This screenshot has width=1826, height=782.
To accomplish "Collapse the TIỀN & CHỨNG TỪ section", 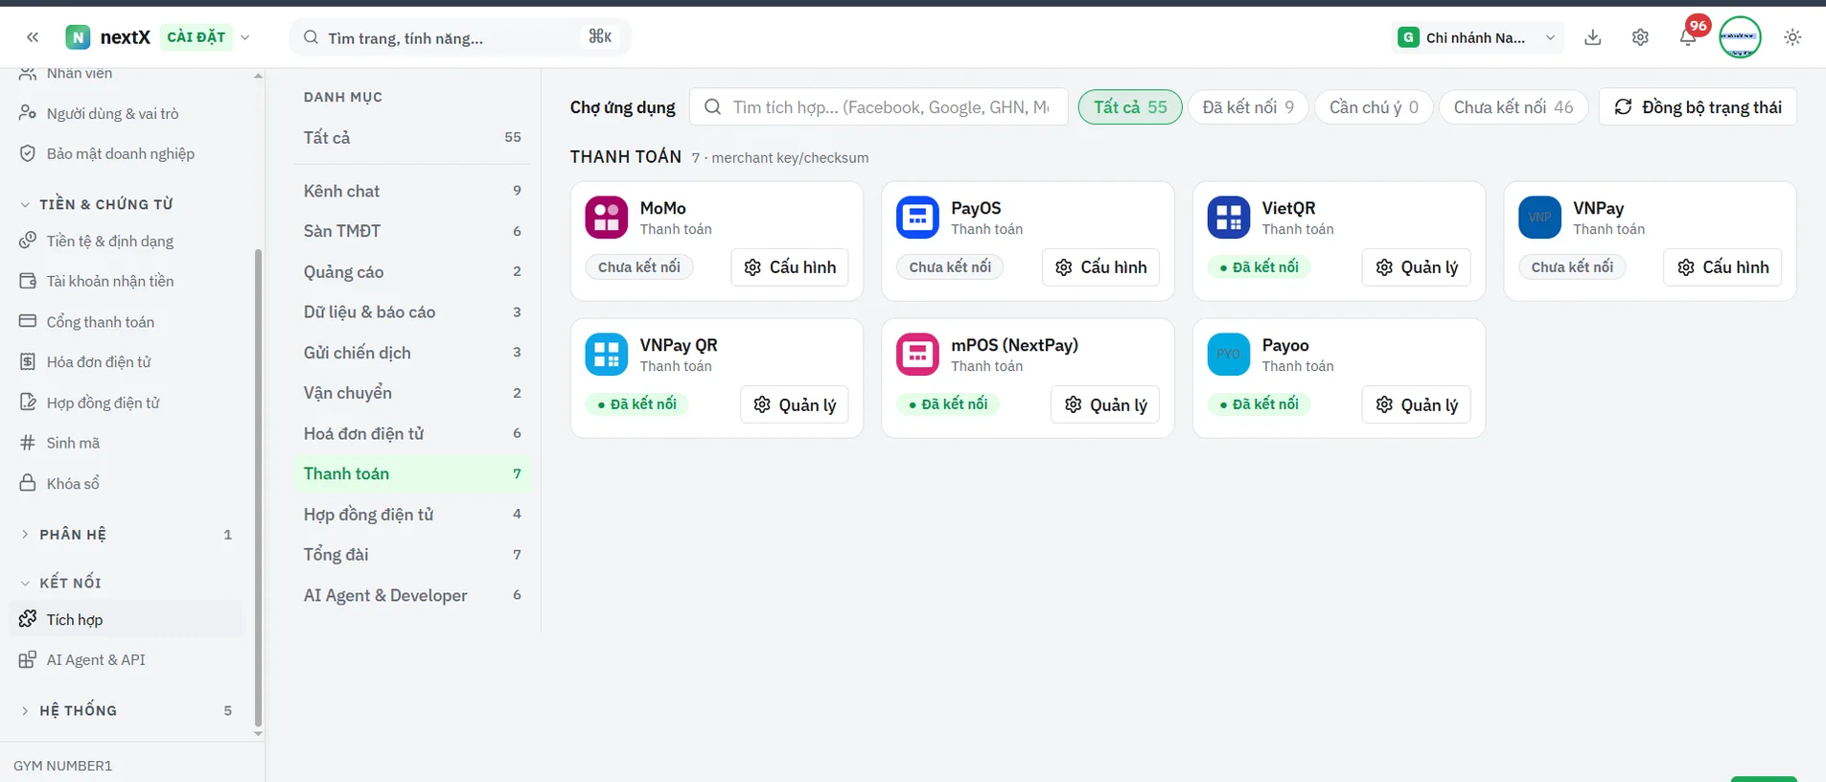I will click(126, 204).
